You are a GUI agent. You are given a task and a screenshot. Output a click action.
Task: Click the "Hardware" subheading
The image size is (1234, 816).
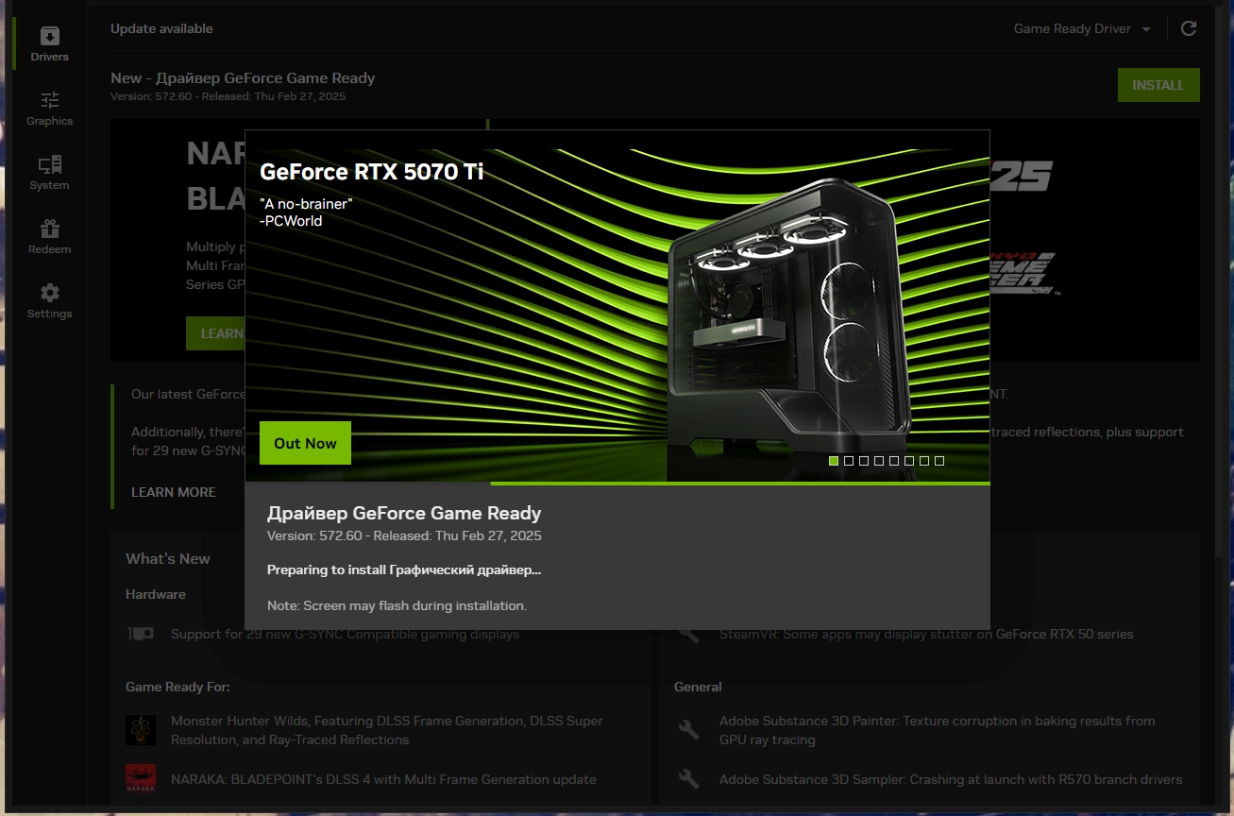coord(156,594)
